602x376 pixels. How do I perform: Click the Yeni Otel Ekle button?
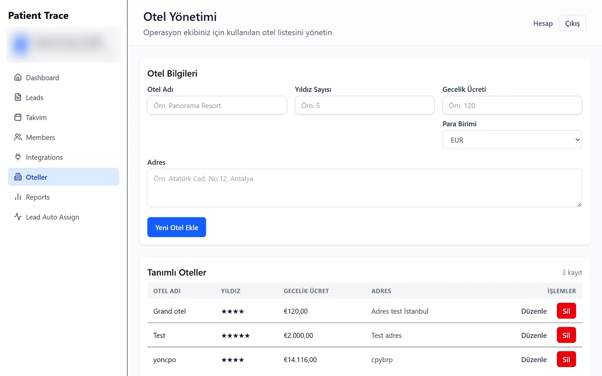pyautogui.click(x=176, y=227)
